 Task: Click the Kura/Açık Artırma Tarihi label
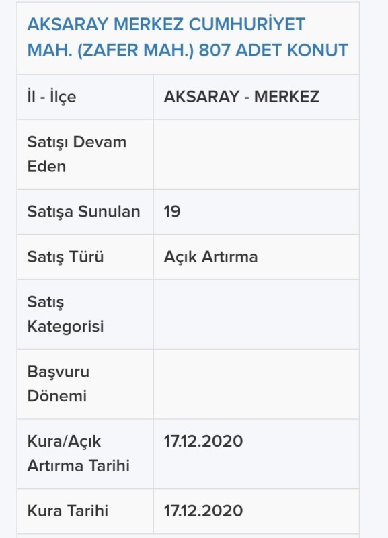click(79, 453)
